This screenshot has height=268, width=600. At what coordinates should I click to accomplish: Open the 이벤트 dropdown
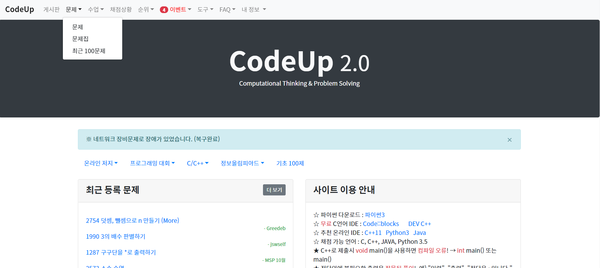180,10
